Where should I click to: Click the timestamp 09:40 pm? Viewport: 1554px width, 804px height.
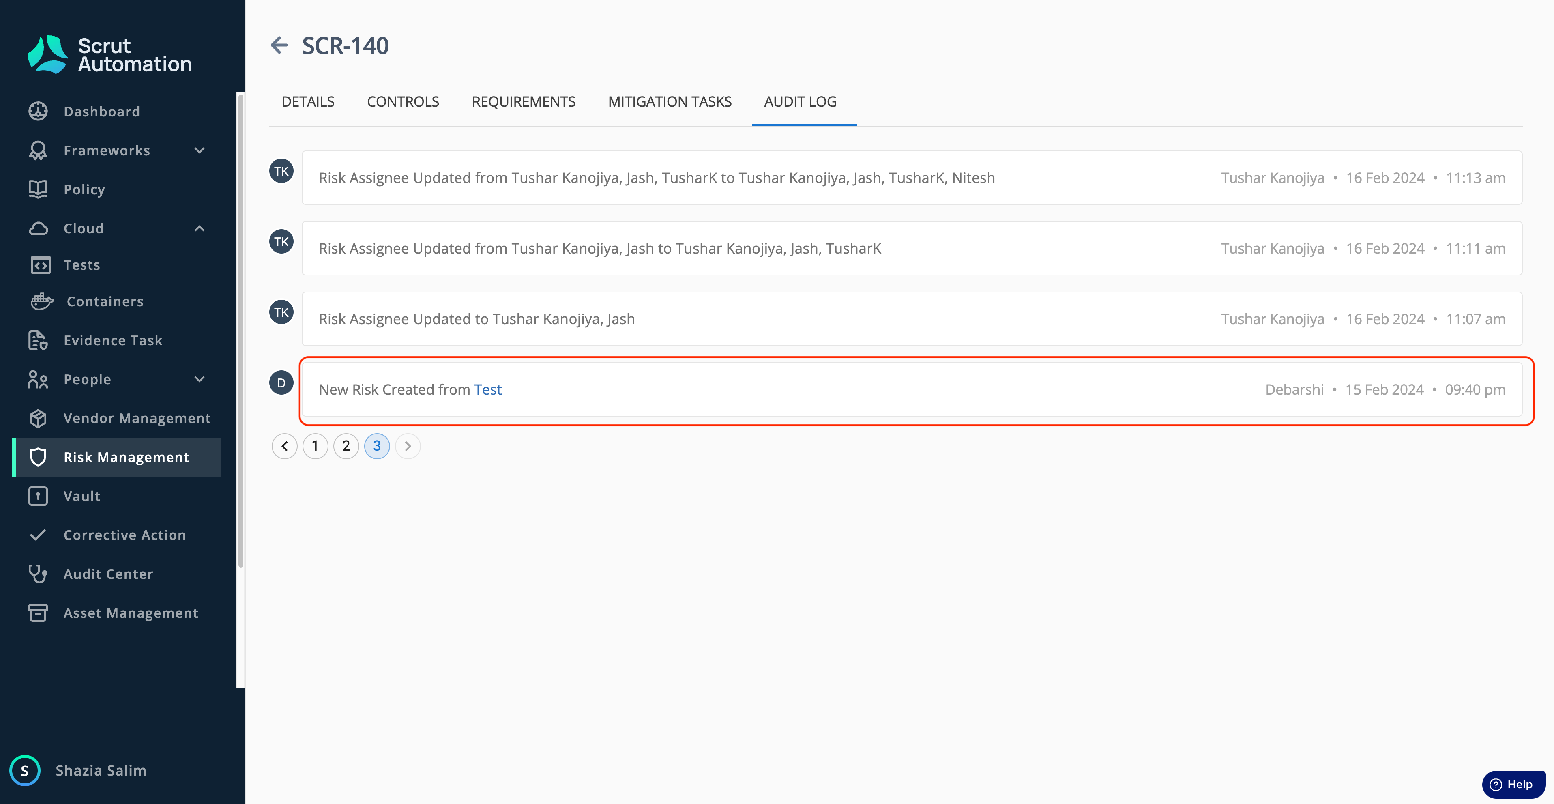pyautogui.click(x=1475, y=389)
